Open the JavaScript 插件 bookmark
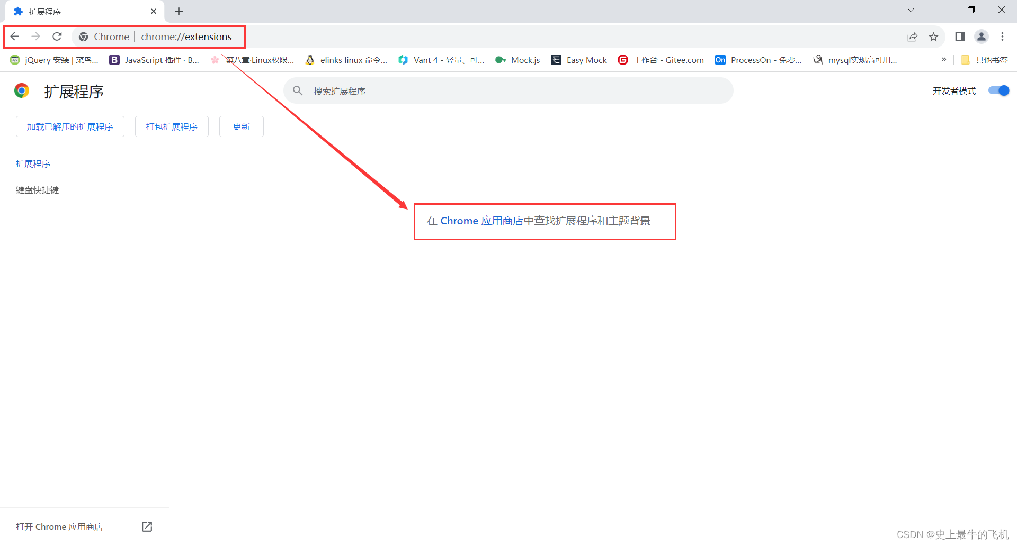Screen dimensions: 1017x545 coord(154,60)
